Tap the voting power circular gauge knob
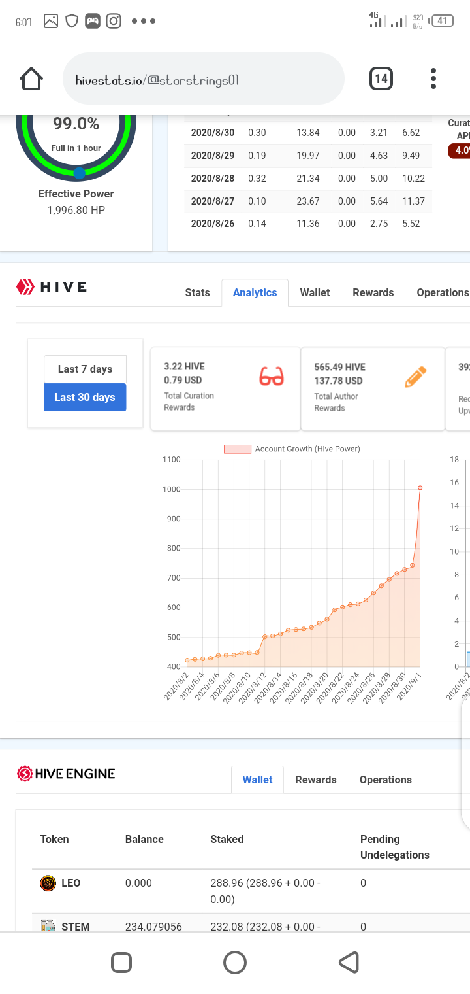470x994 pixels. coord(79,173)
